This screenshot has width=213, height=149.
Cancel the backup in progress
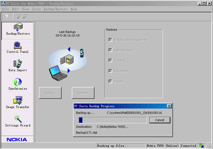tap(160, 120)
